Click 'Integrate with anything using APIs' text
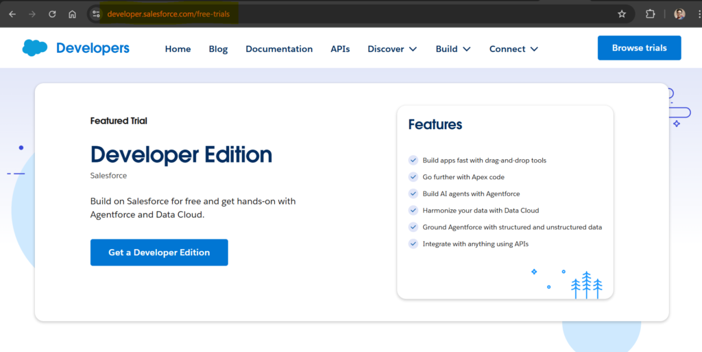 pyautogui.click(x=476, y=244)
